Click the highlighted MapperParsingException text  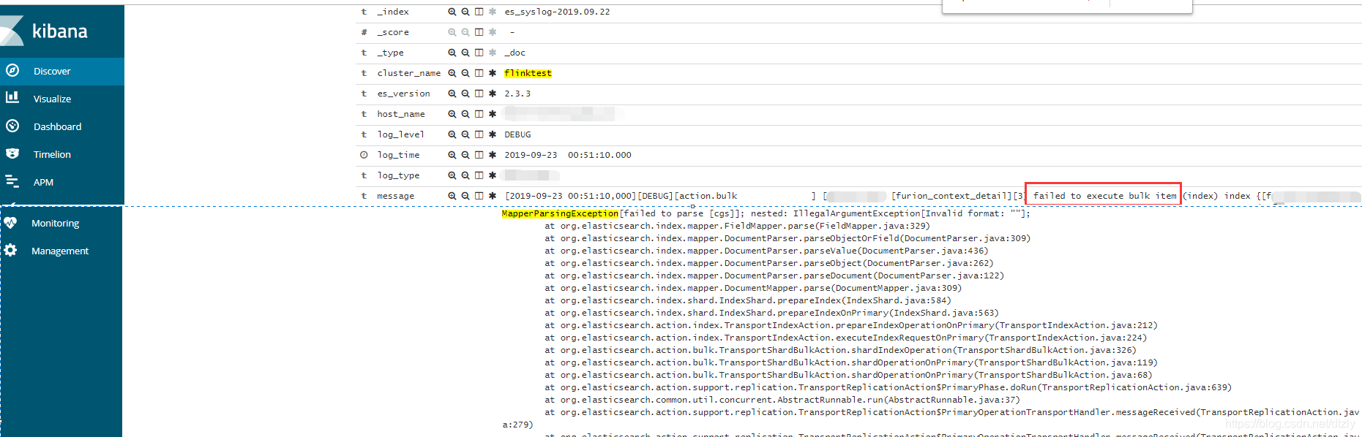click(560, 213)
